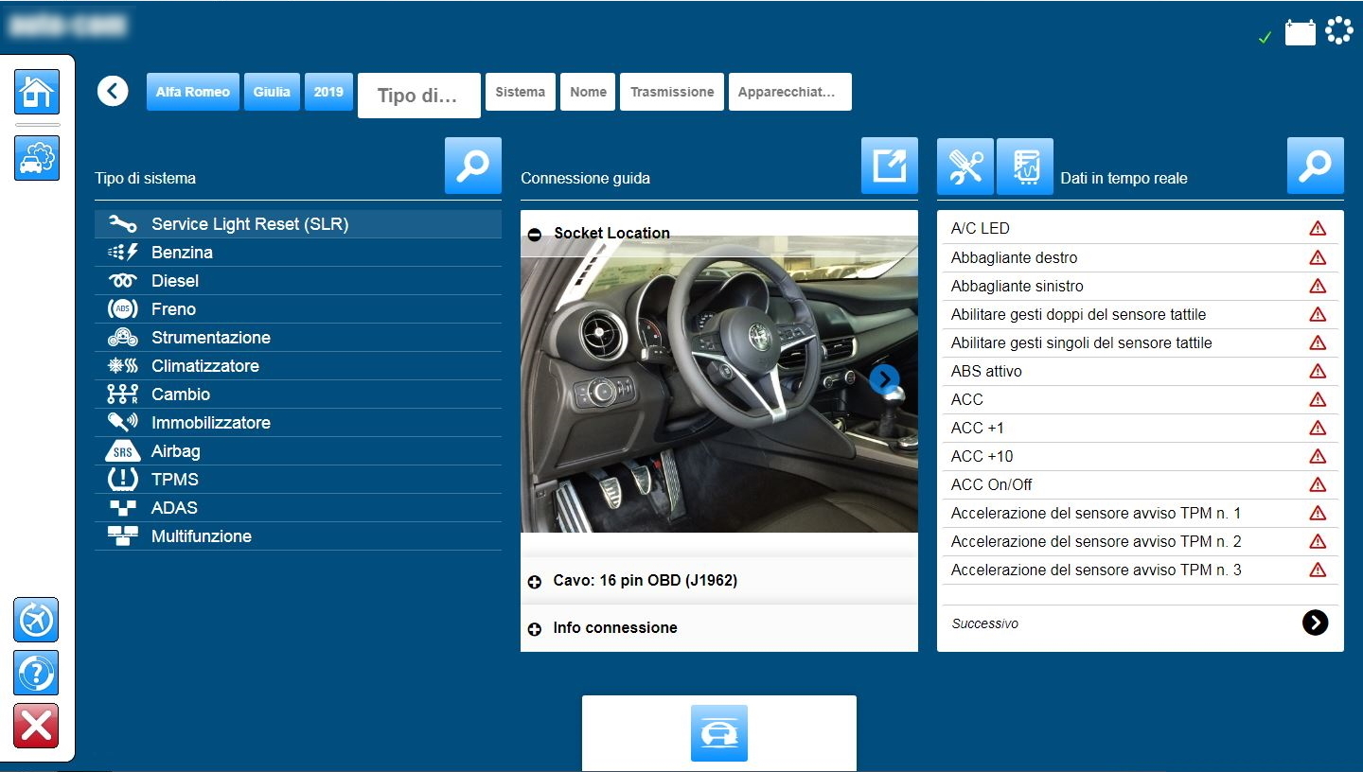Image resolution: width=1363 pixels, height=772 pixels.
Task: Select the Alfa Romeo breadcrumb
Action: pyautogui.click(x=193, y=92)
